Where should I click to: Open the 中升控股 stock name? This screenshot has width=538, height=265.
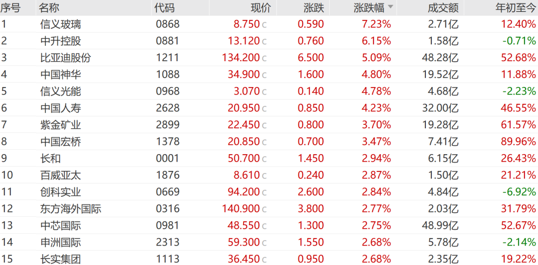pos(61,41)
